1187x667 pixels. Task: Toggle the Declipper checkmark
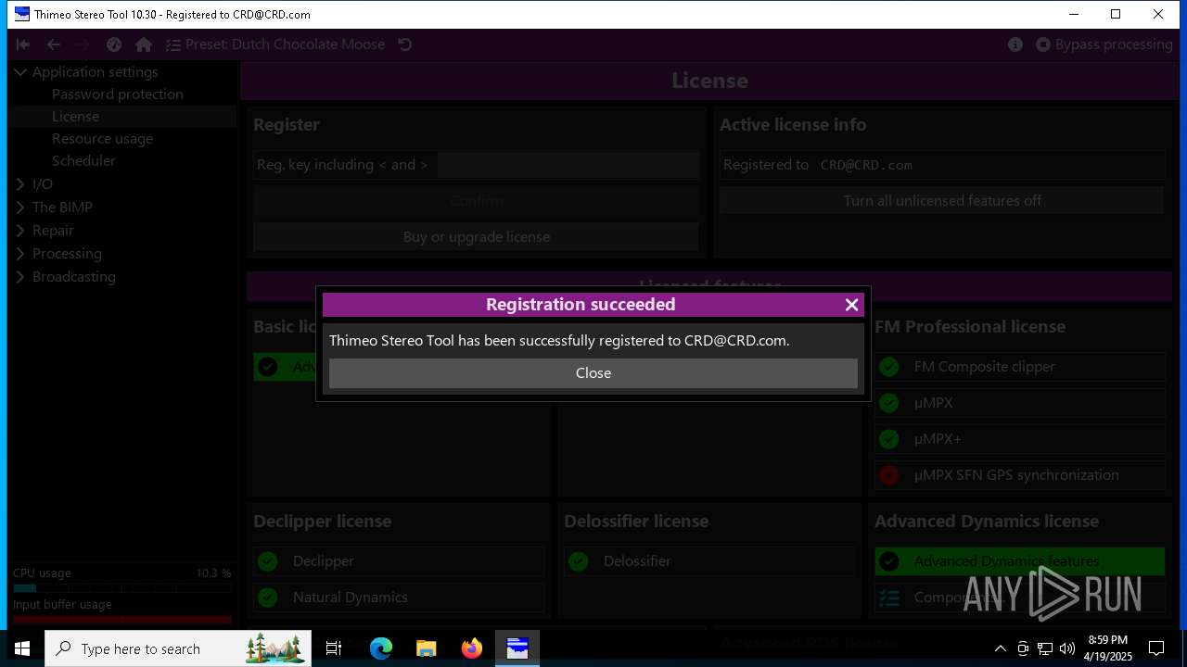(x=267, y=561)
